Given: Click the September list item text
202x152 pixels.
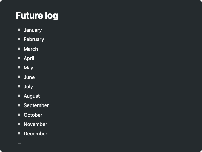Looking at the screenshot, I should [36, 105].
